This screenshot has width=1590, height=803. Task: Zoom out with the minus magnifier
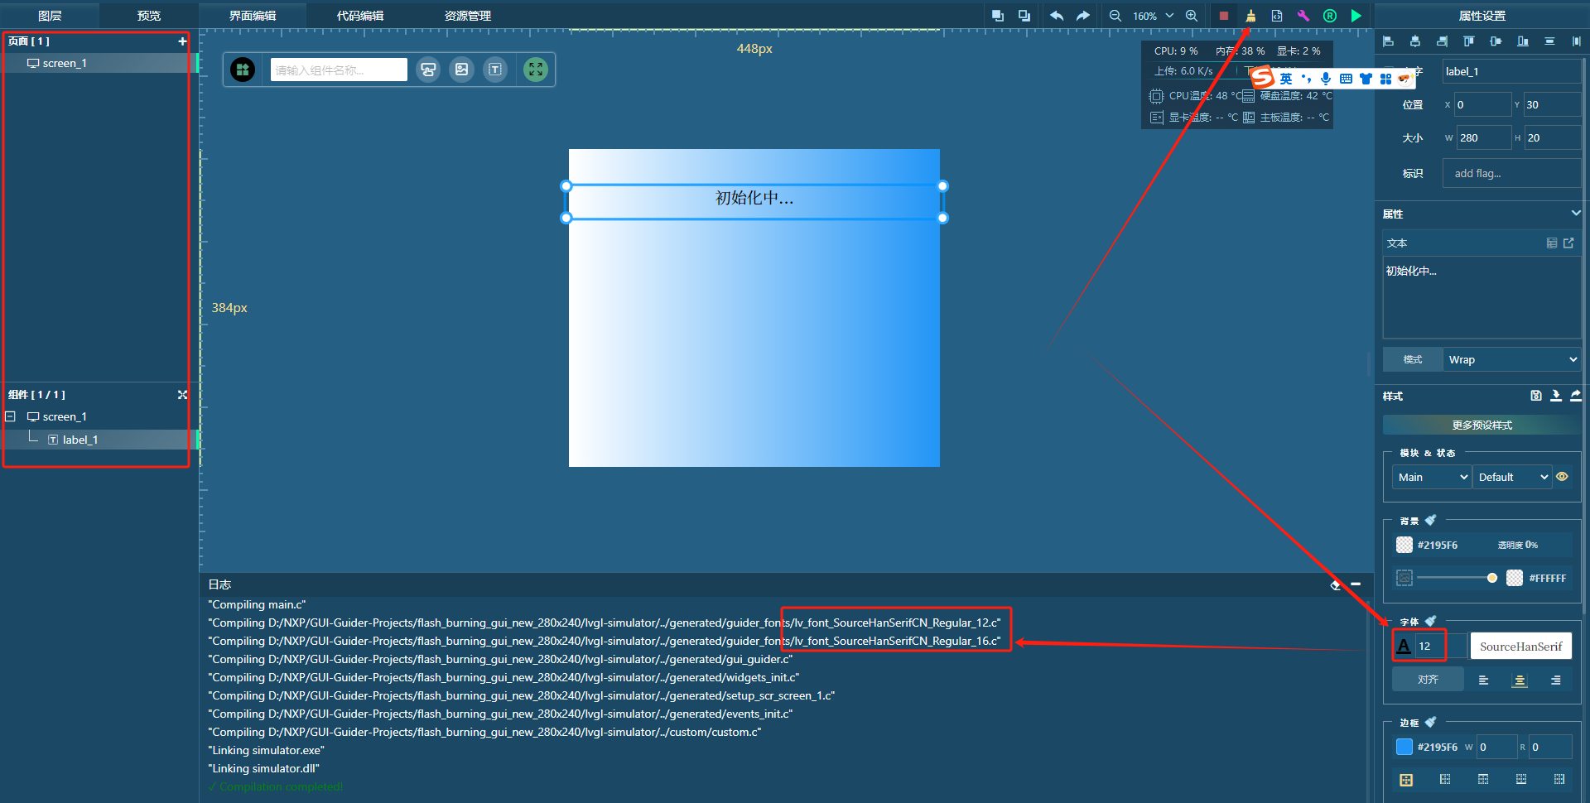point(1115,16)
